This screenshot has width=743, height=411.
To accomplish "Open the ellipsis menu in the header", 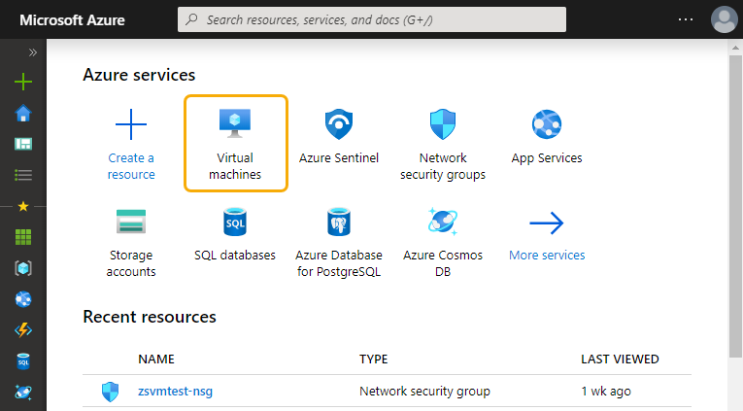I will pyautogui.click(x=686, y=19).
